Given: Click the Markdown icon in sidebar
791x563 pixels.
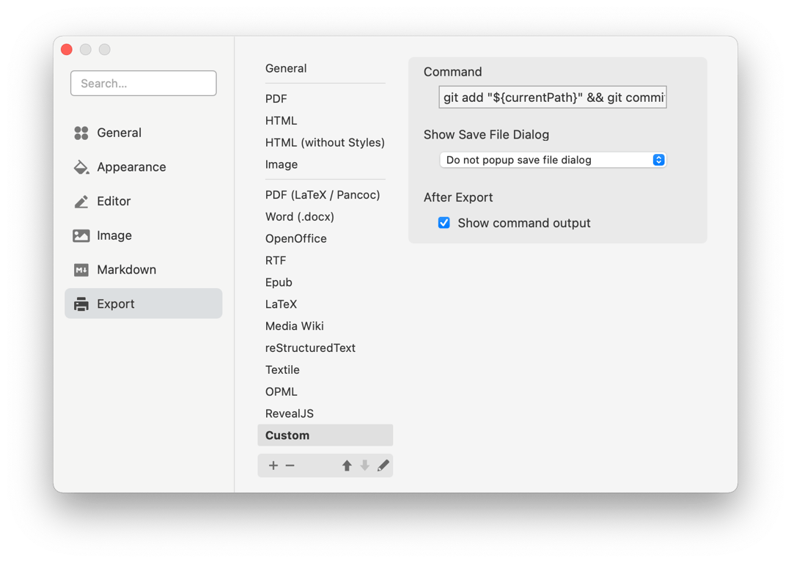Looking at the screenshot, I should pyautogui.click(x=81, y=270).
